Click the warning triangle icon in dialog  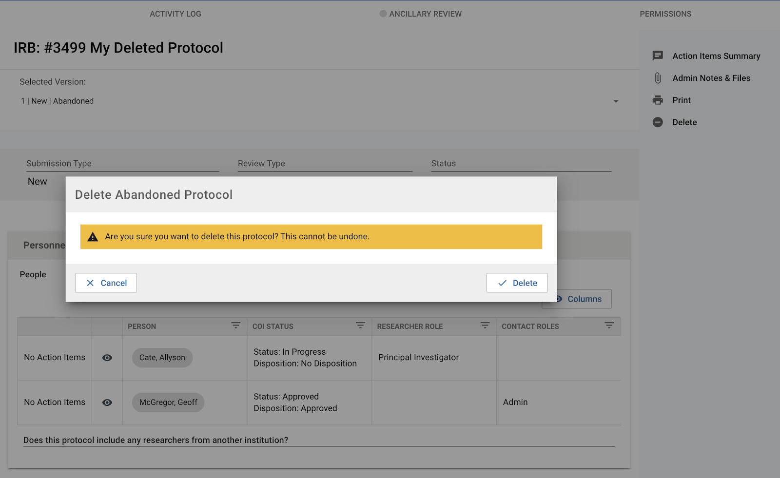point(93,237)
